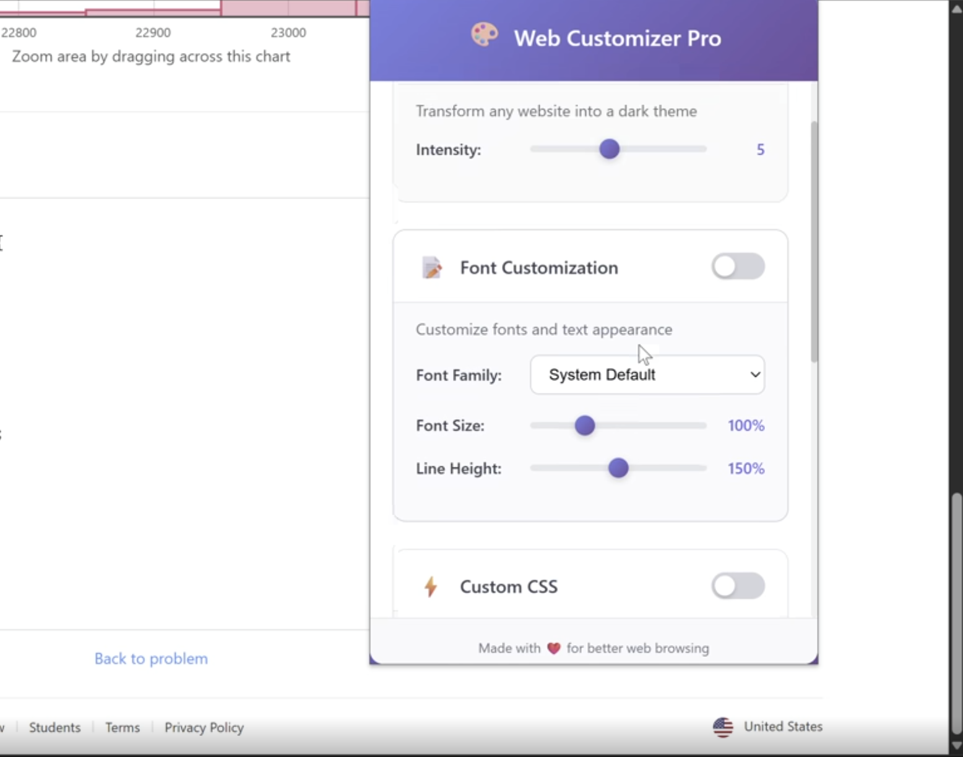Click the Line Height slider knob
Image resolution: width=963 pixels, height=757 pixels.
[x=618, y=468]
